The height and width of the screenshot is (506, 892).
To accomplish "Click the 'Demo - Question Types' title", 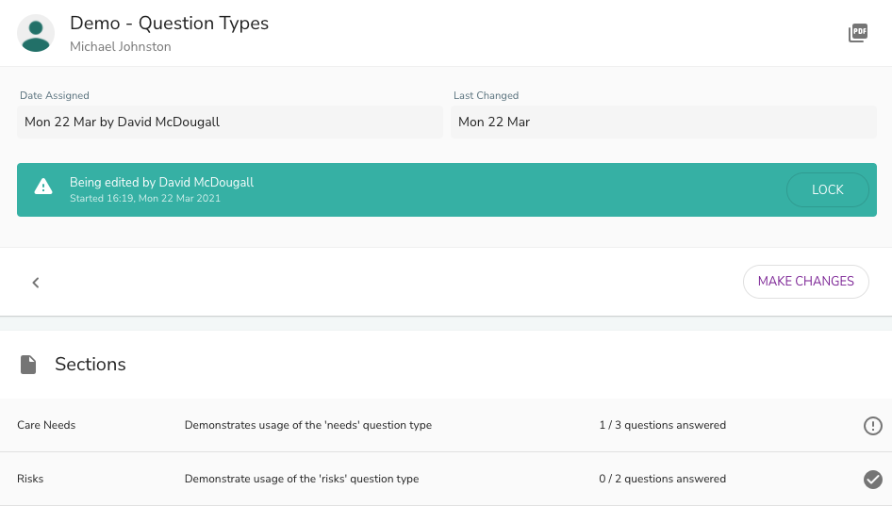I will pos(169,24).
